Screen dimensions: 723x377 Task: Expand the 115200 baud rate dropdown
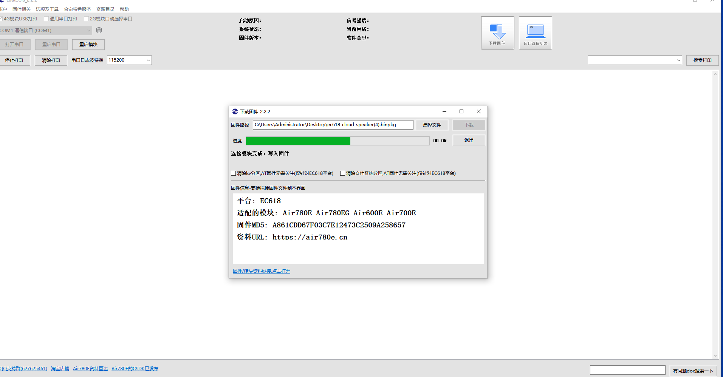pyautogui.click(x=148, y=60)
